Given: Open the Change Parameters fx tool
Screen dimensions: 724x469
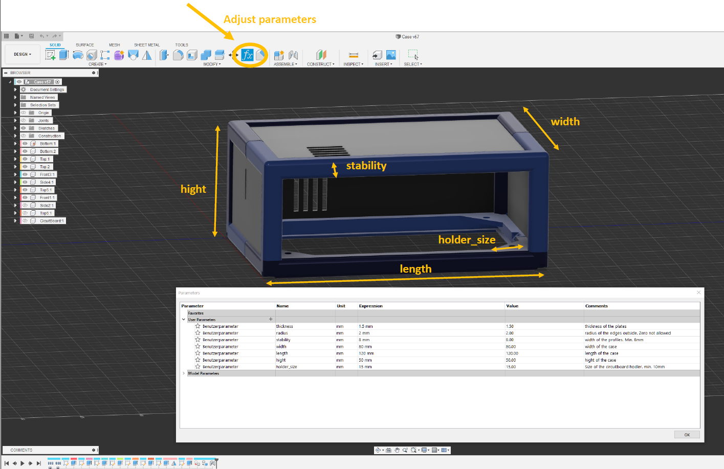Looking at the screenshot, I should [247, 55].
